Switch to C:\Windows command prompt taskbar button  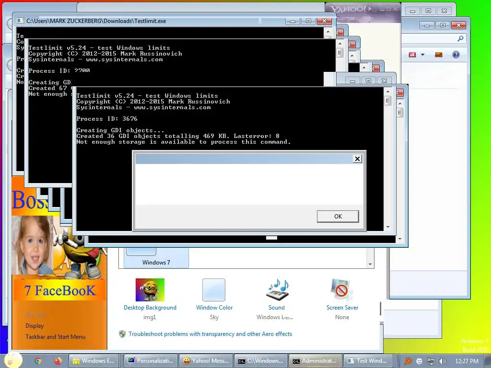coord(261,361)
